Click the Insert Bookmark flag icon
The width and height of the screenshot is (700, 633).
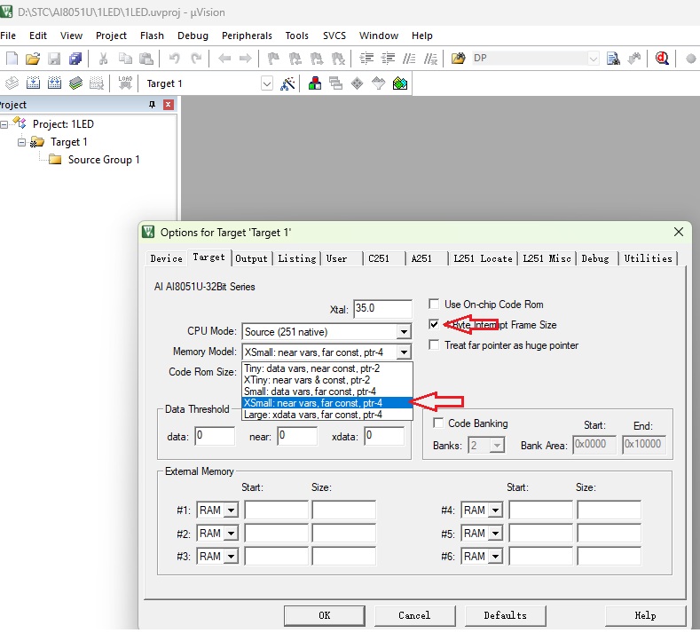pyautogui.click(x=273, y=59)
